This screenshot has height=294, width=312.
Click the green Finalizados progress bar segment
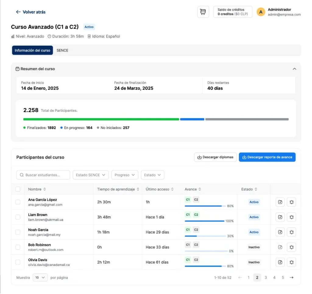coord(101,119)
